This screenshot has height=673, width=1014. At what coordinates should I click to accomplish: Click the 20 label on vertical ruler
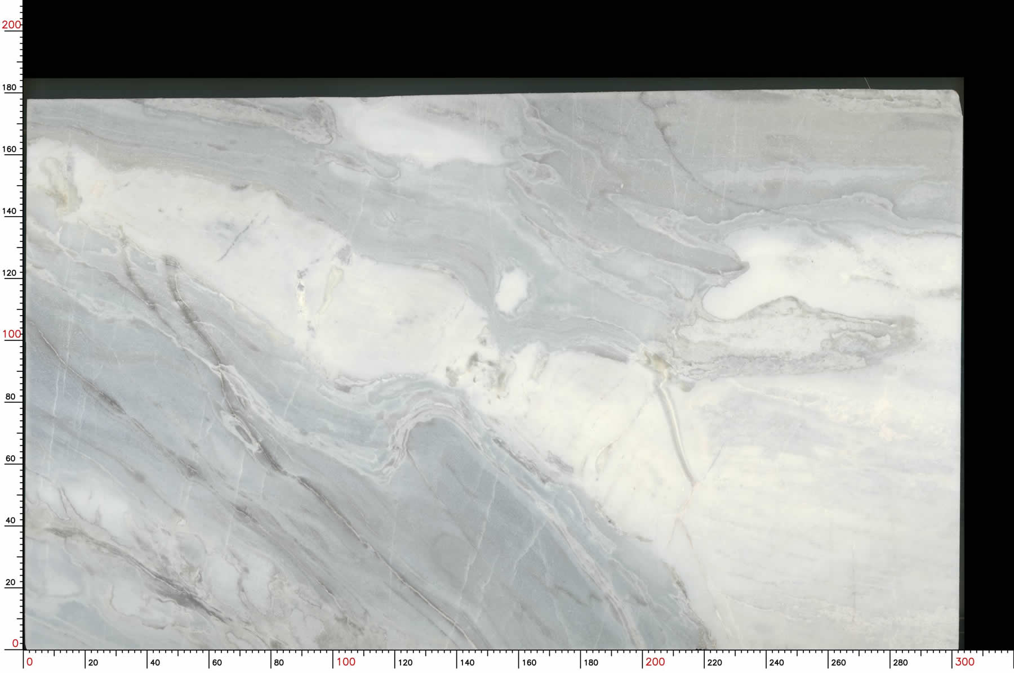click(x=10, y=582)
